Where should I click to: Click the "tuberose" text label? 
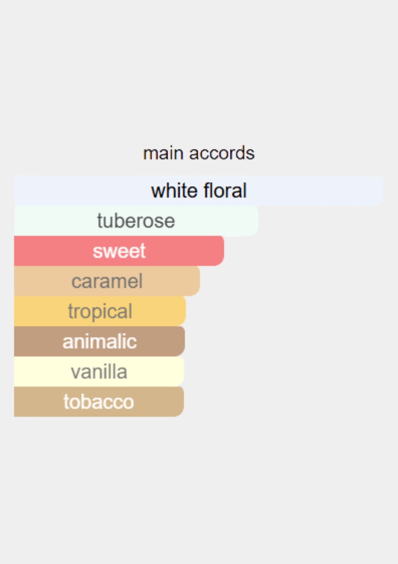[136, 221]
